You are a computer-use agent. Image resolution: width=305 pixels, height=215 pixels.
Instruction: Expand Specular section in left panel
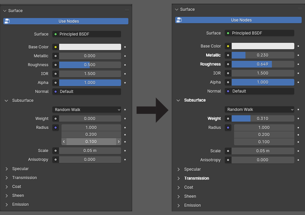coord(7,169)
